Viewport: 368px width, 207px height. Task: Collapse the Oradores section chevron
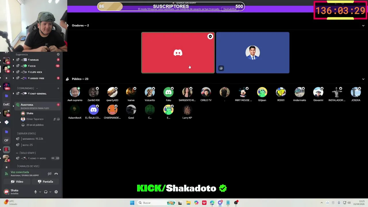pyautogui.click(x=363, y=26)
